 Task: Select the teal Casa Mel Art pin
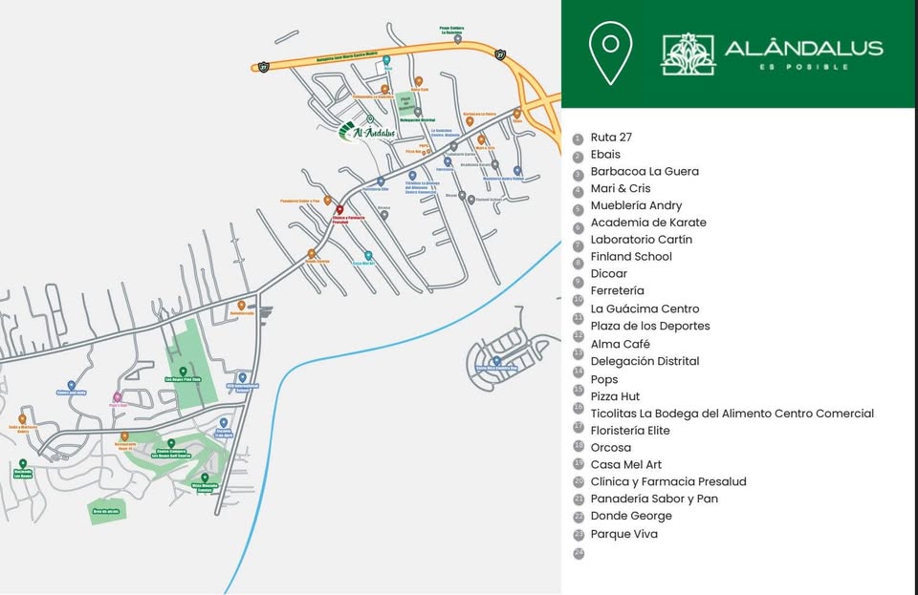click(368, 255)
